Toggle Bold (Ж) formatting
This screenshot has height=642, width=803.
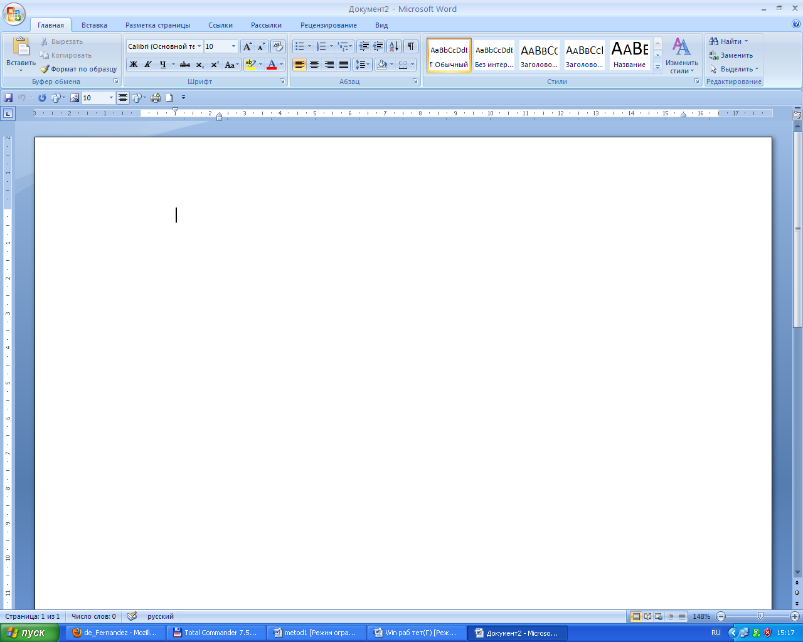[133, 65]
